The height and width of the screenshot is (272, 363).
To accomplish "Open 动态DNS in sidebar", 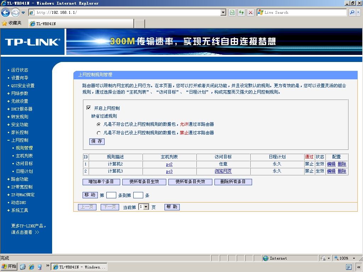I will tap(18, 203).
